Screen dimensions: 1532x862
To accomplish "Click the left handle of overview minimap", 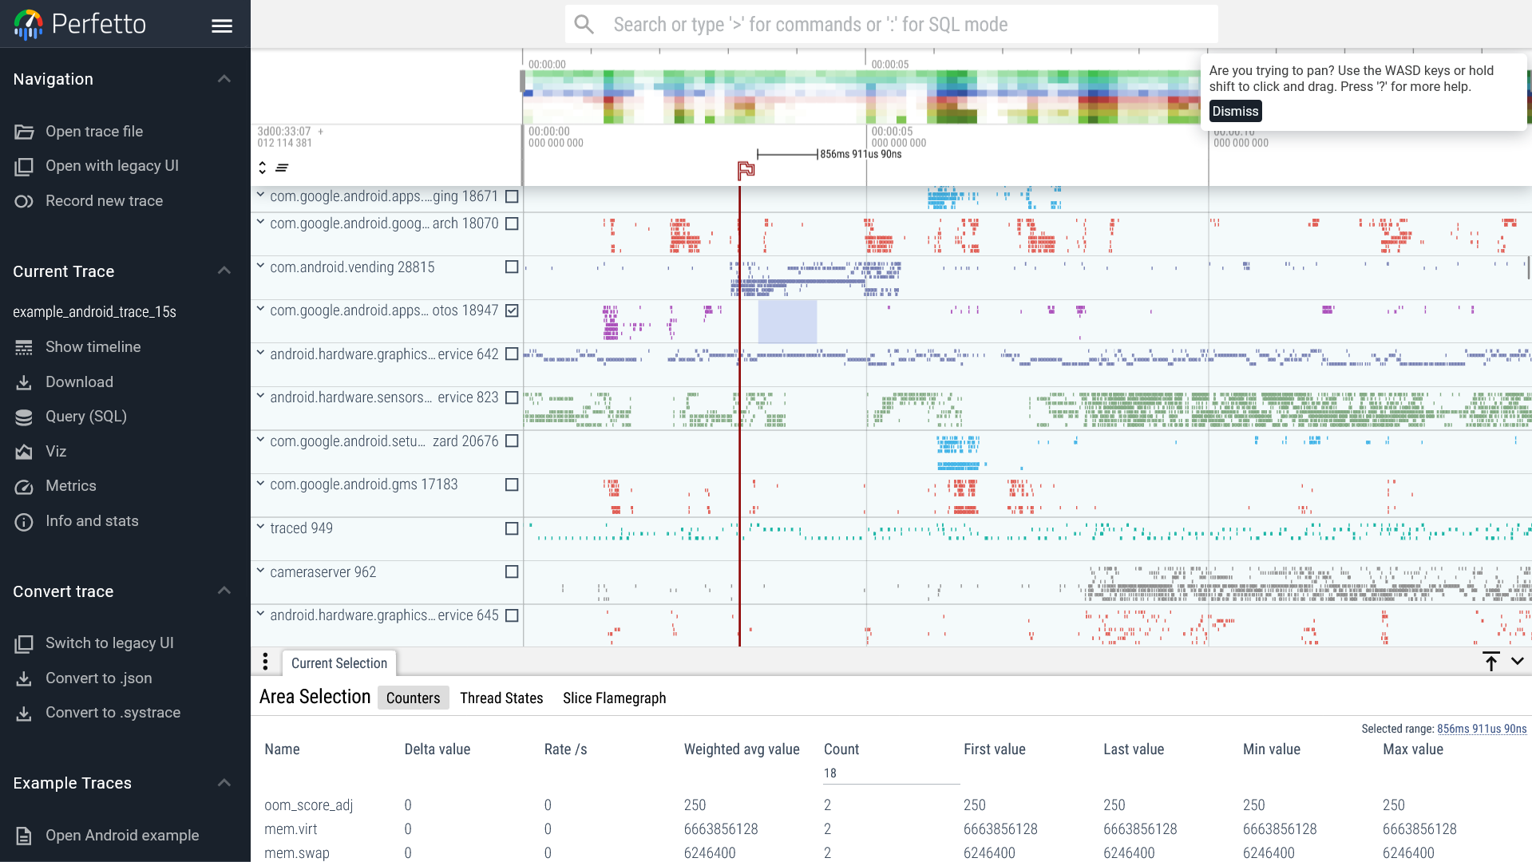I will pyautogui.click(x=523, y=81).
